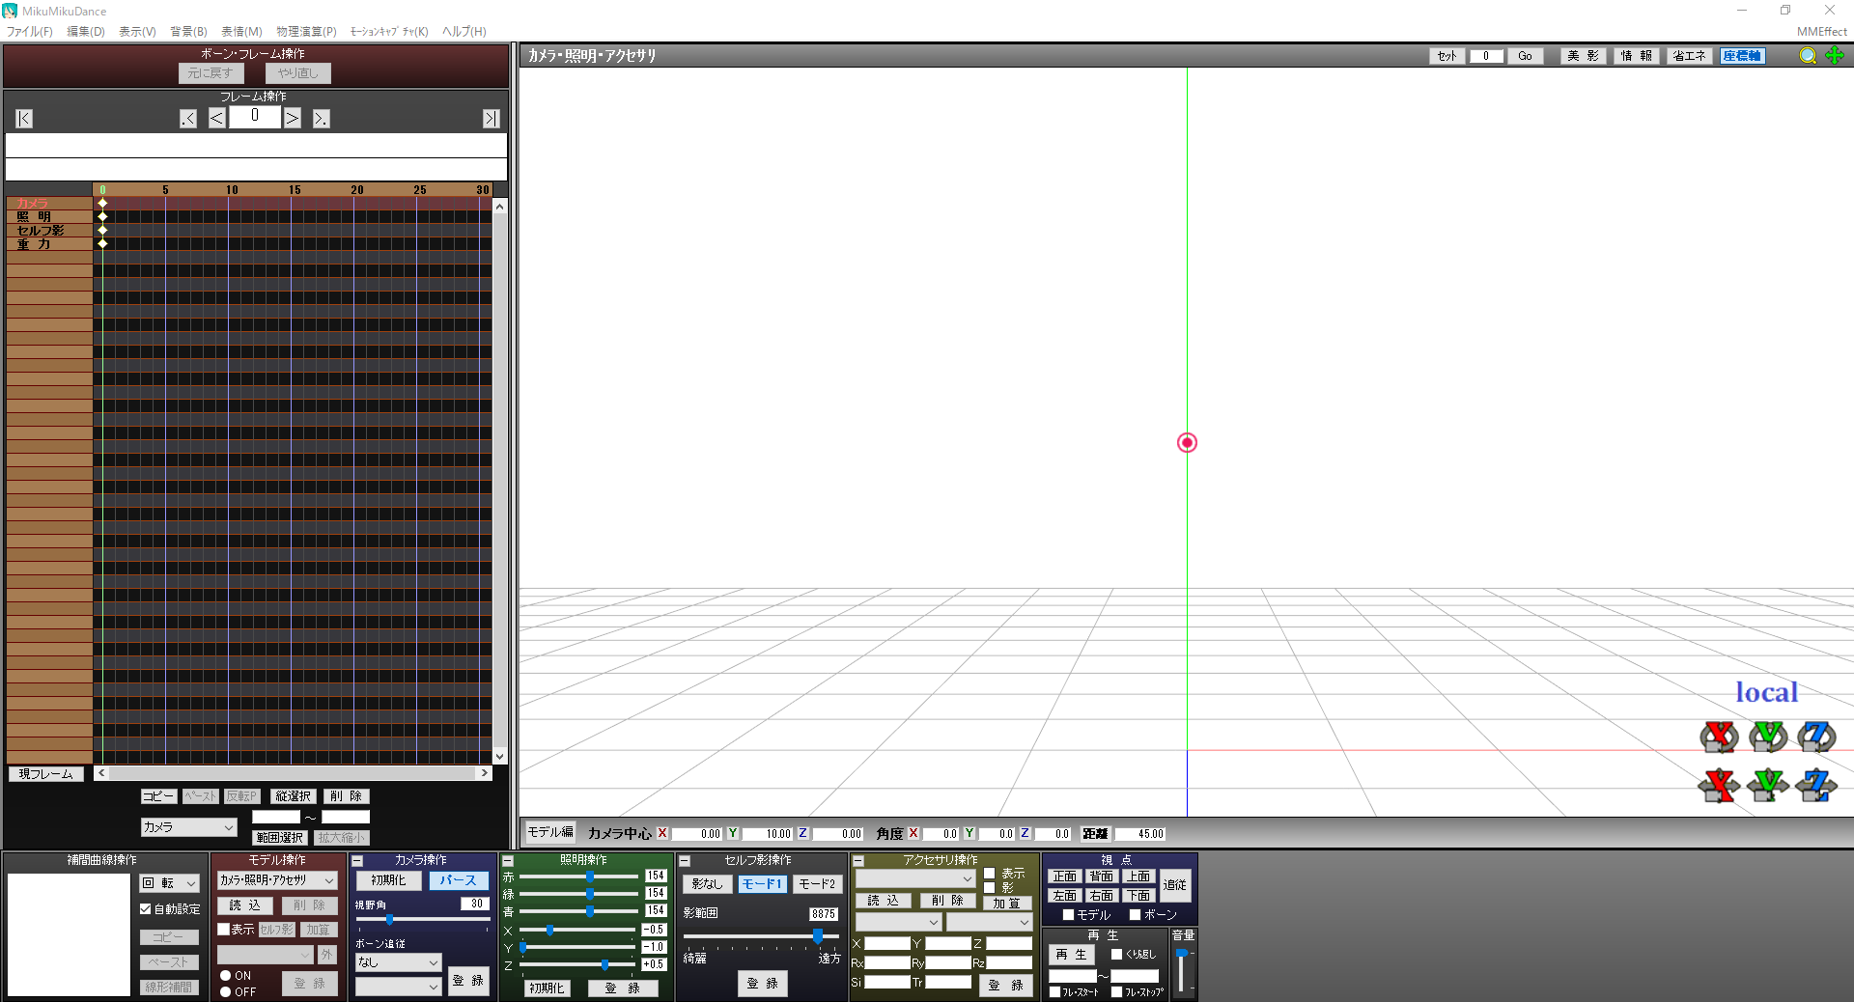Toggle the モデル checkbox in 視点 panel

point(1068,915)
